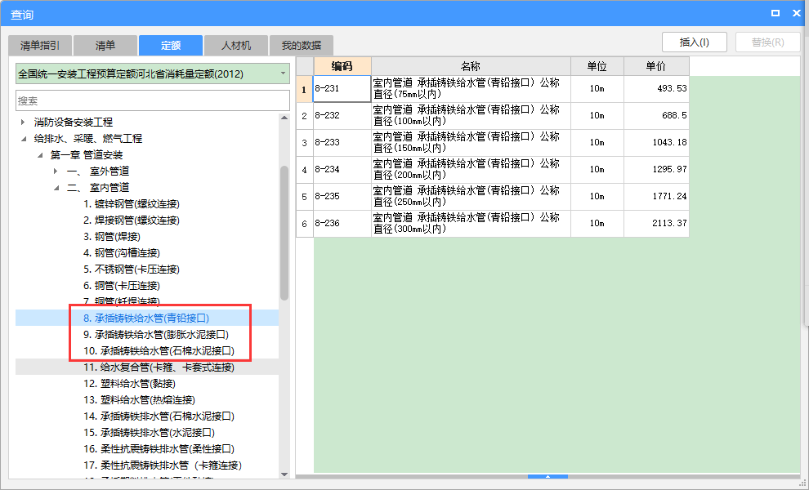Open the 我的数据 tab
This screenshot has height=490, width=809.
point(302,46)
